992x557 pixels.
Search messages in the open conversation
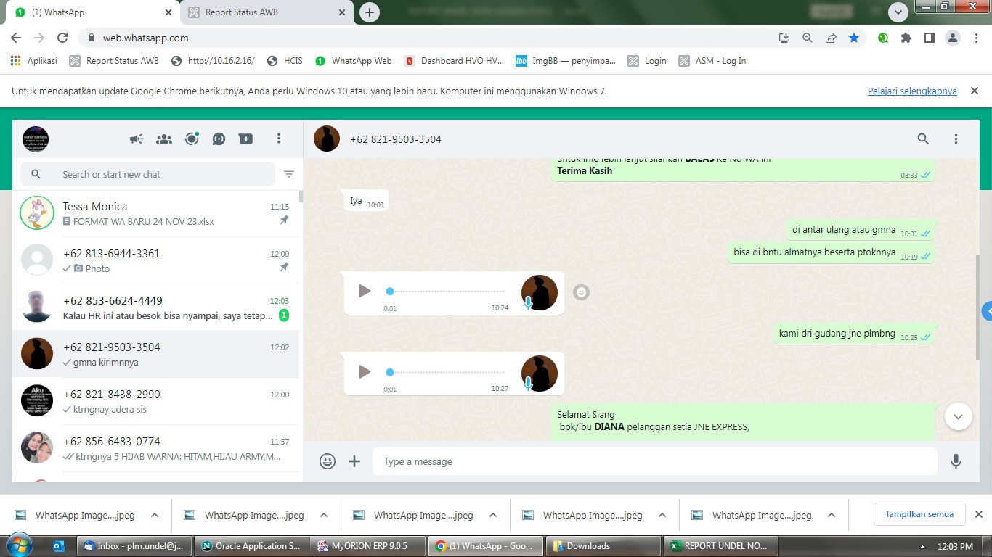[x=923, y=139]
